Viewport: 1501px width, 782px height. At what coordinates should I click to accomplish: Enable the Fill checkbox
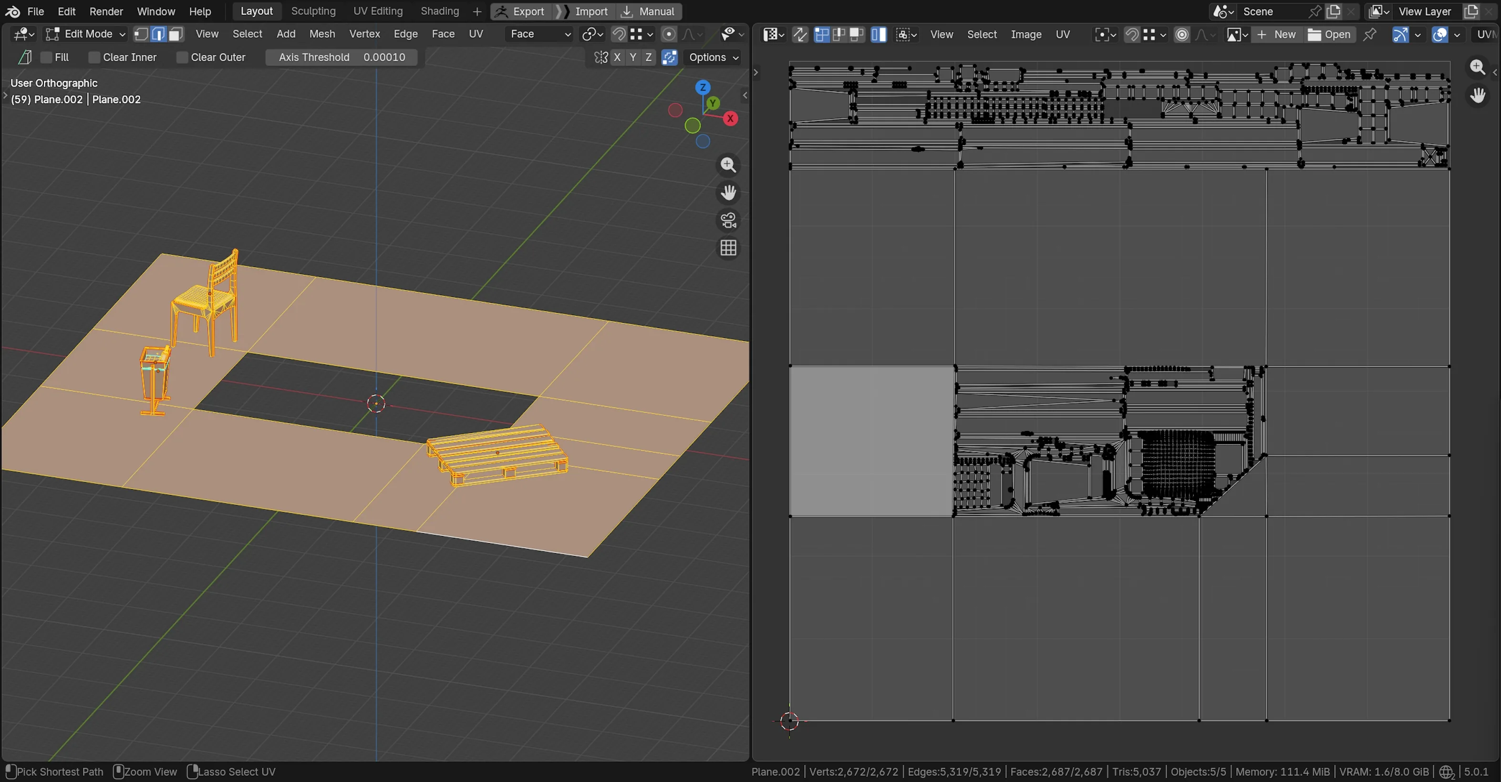click(47, 57)
